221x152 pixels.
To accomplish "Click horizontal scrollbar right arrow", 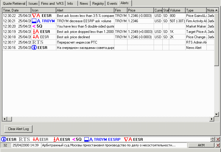I will [x=212, y=119].
